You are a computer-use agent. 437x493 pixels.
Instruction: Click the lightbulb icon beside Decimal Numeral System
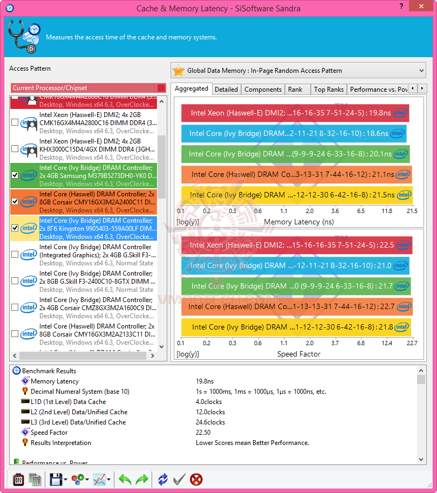point(25,391)
